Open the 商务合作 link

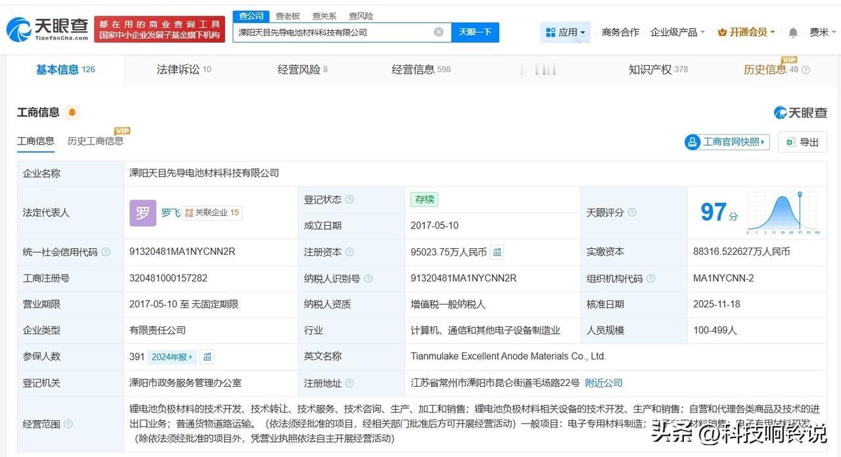pos(620,32)
